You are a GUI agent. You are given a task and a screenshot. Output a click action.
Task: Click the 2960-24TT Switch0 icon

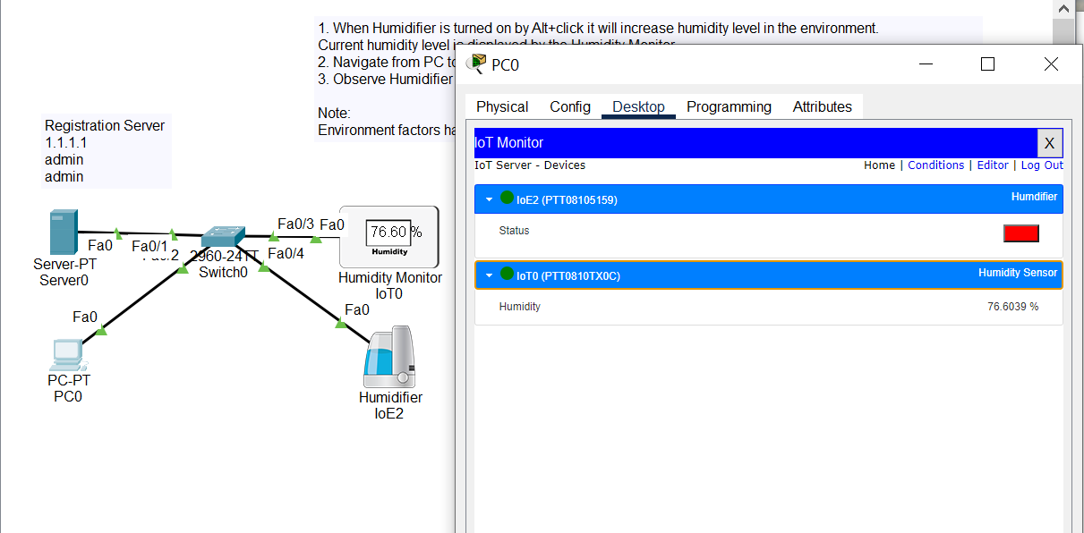coord(223,237)
